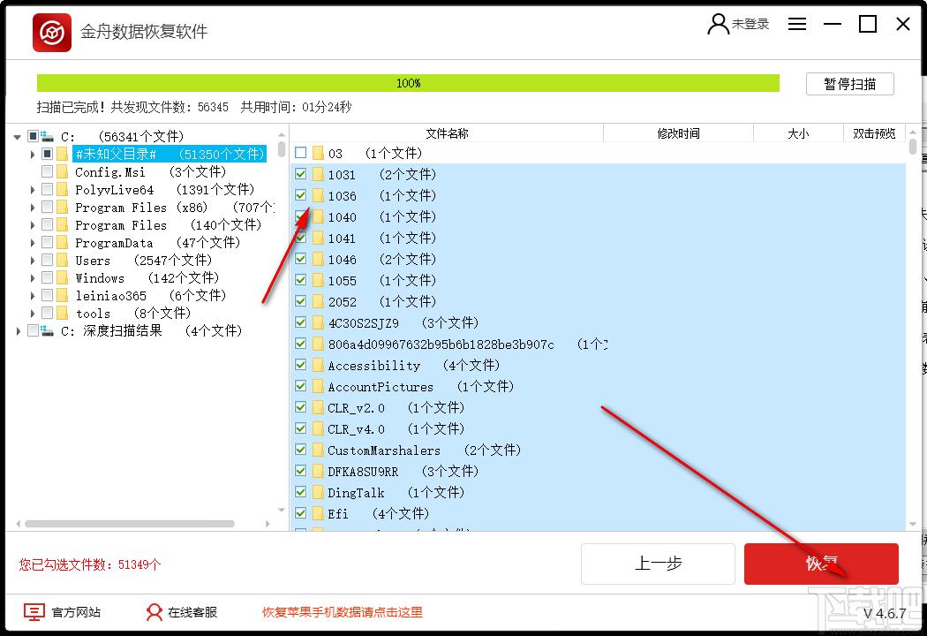The height and width of the screenshot is (636, 927).
Task: Click the tree horizontal scrollbar
Action: click(130, 524)
